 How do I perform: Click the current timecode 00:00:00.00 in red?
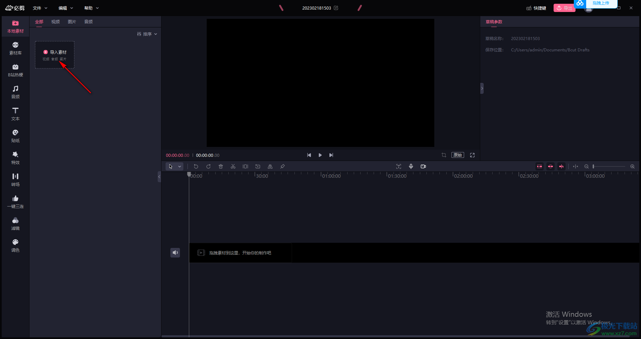click(178, 155)
